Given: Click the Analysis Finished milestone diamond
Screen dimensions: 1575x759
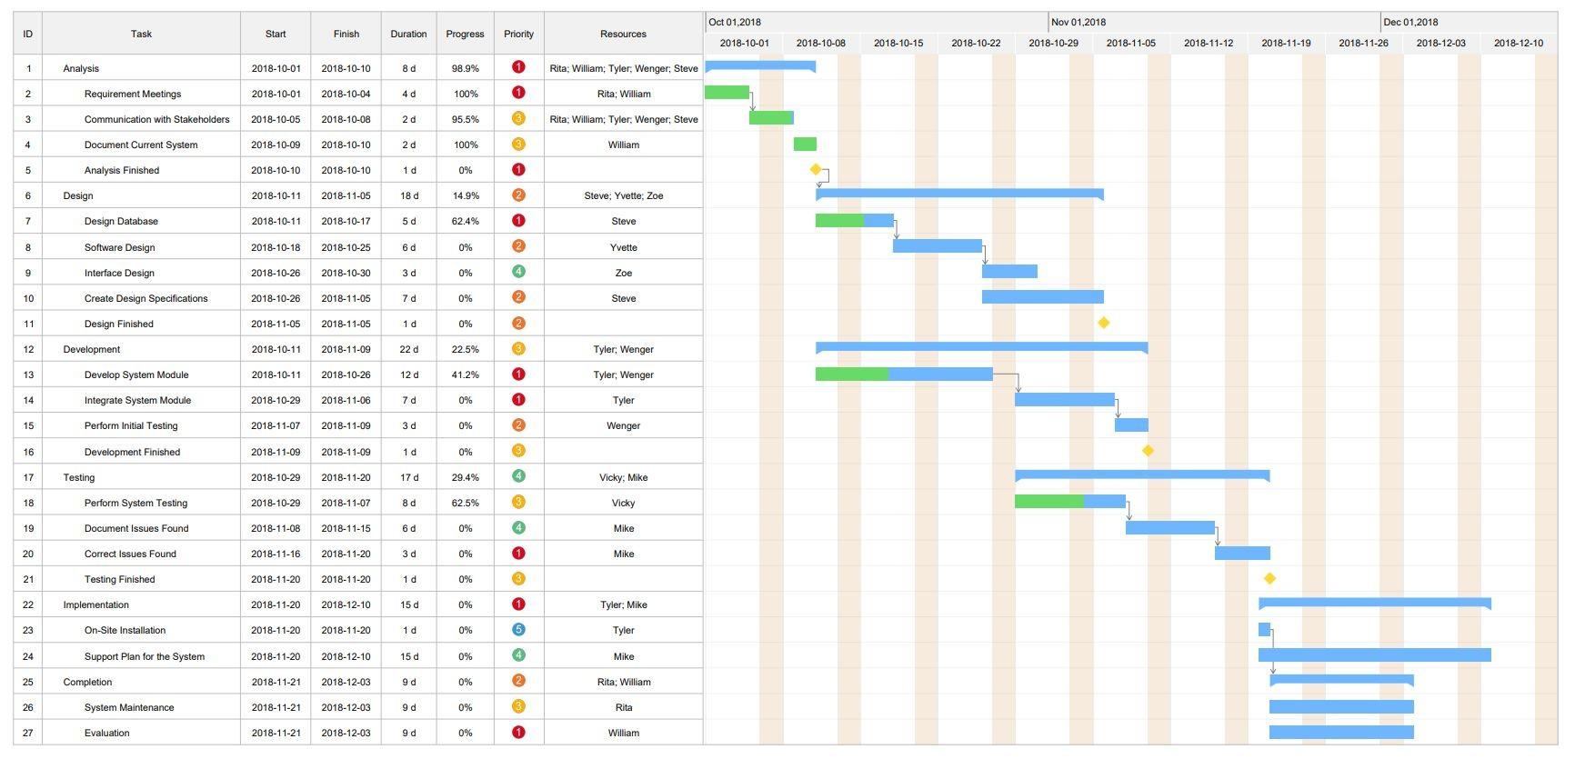Looking at the screenshot, I should pyautogui.click(x=816, y=169).
